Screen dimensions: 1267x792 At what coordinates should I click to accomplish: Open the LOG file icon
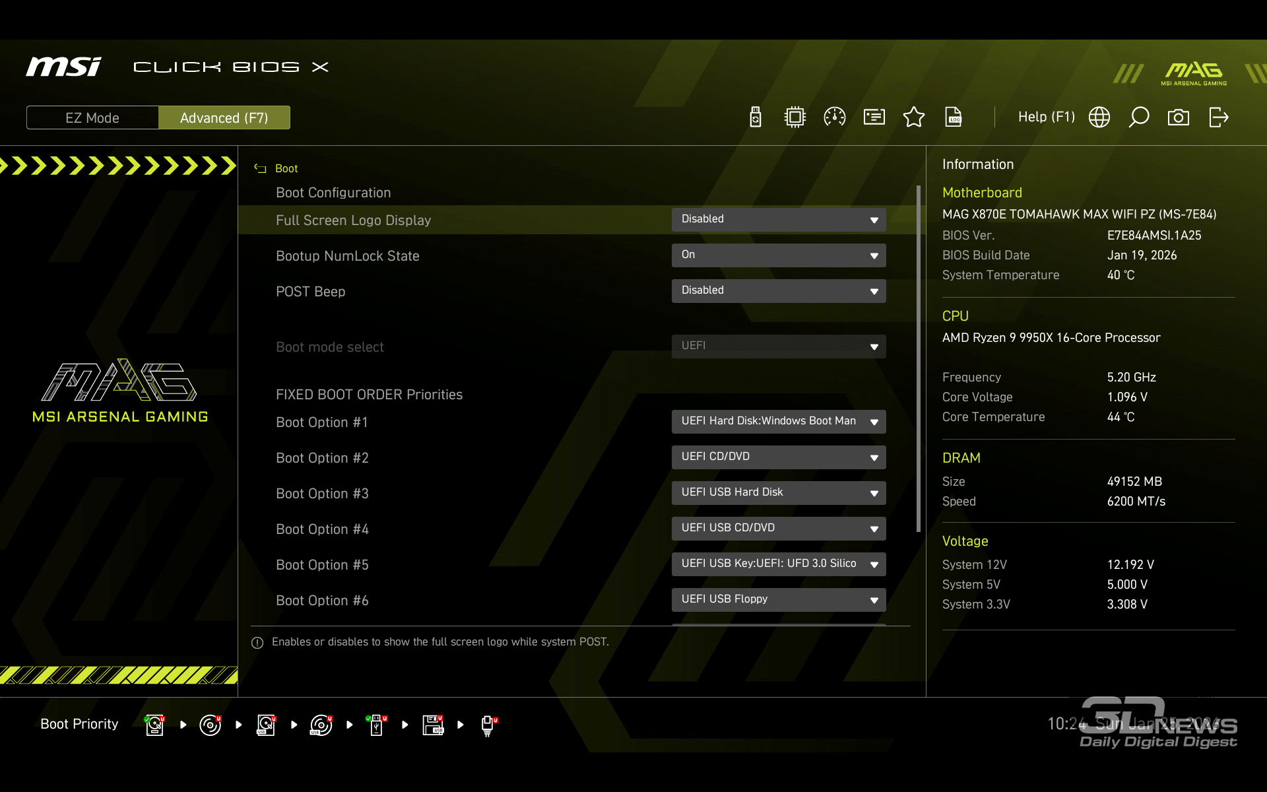pos(954,117)
